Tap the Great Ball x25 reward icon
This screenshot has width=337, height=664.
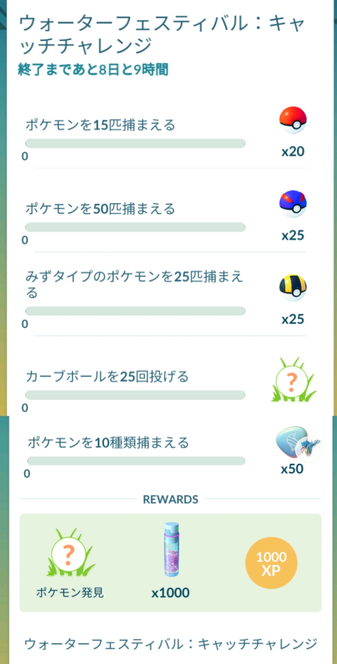[292, 204]
